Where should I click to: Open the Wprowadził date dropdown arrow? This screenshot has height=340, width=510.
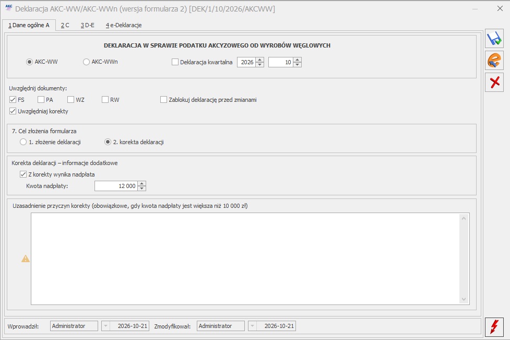pos(106,326)
